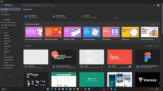This screenshot has width=163, height=91.
Task: Open Community in the sidebar
Action: pos(10,15)
